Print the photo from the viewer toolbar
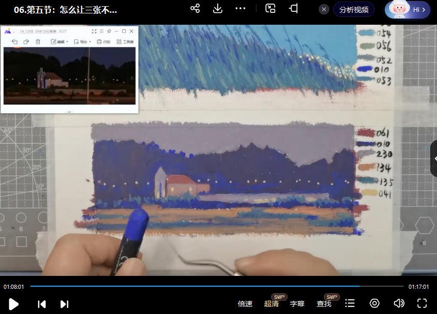Viewport: 437px width, 314px height. tap(104, 42)
